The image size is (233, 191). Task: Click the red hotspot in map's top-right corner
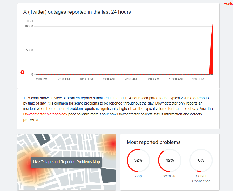click(x=113, y=143)
